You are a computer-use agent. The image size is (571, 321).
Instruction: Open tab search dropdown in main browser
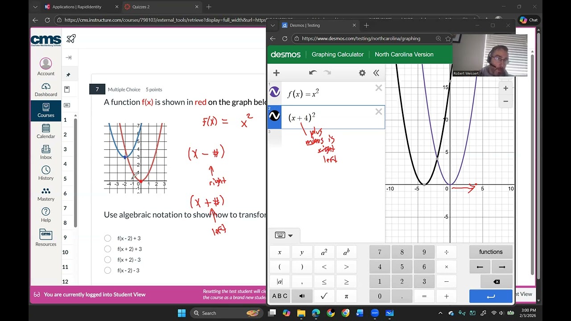[36, 7]
